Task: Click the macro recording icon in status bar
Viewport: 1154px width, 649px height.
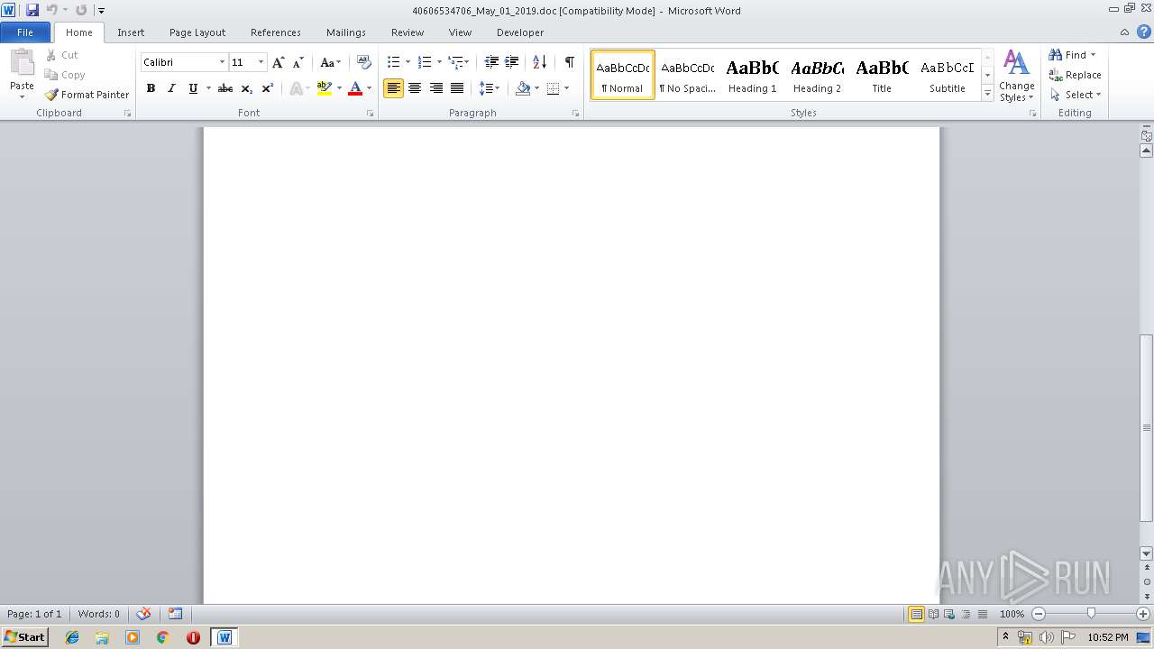Action: (176, 614)
